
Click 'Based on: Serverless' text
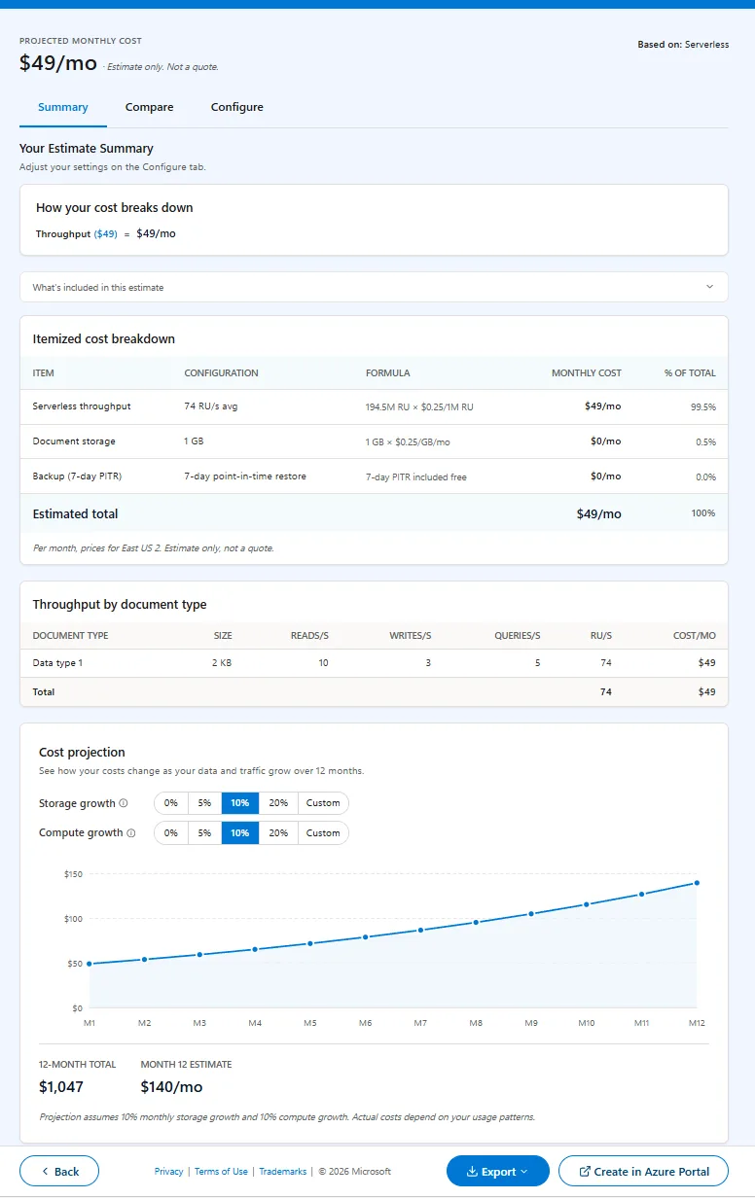[x=683, y=45]
